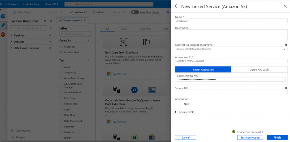Click Microsoft link under Bulk Copy template
The image size is (290, 142).
tap(122, 74)
